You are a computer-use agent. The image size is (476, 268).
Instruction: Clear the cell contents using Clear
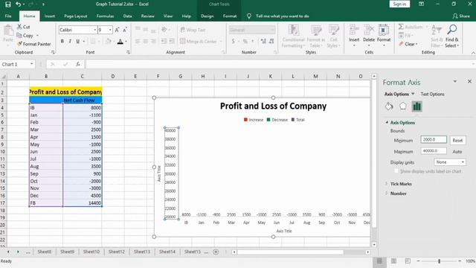[x=408, y=44]
